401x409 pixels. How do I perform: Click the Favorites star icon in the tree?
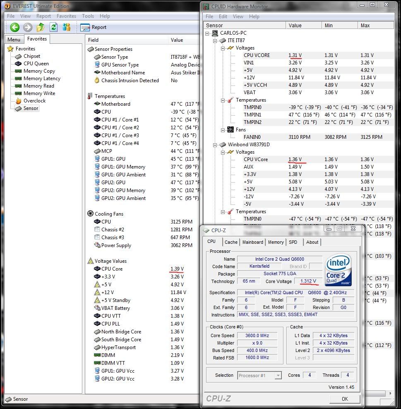[x=10, y=48]
